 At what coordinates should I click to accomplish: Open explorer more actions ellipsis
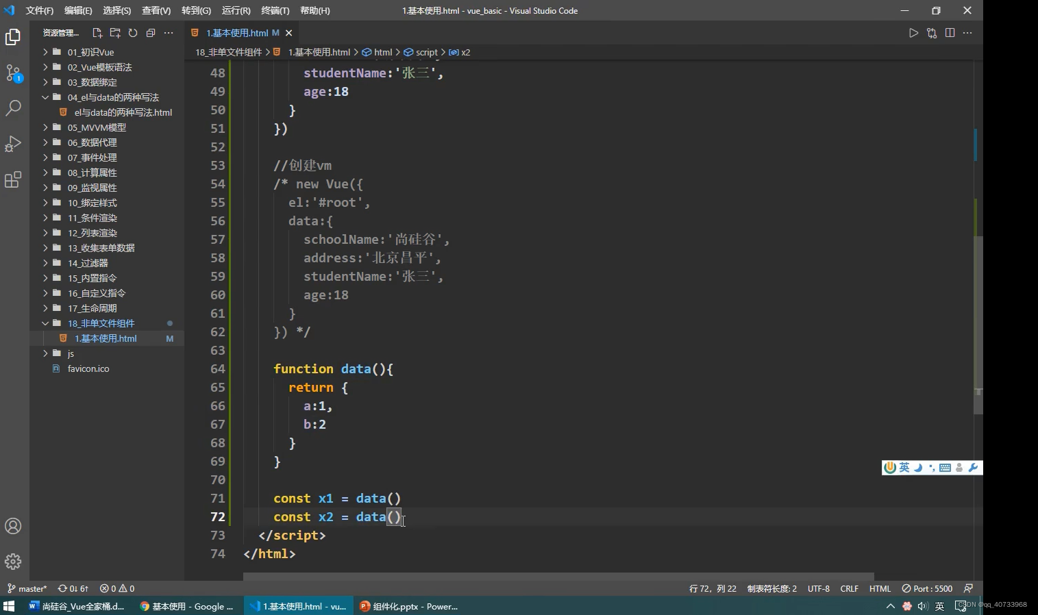tap(169, 33)
